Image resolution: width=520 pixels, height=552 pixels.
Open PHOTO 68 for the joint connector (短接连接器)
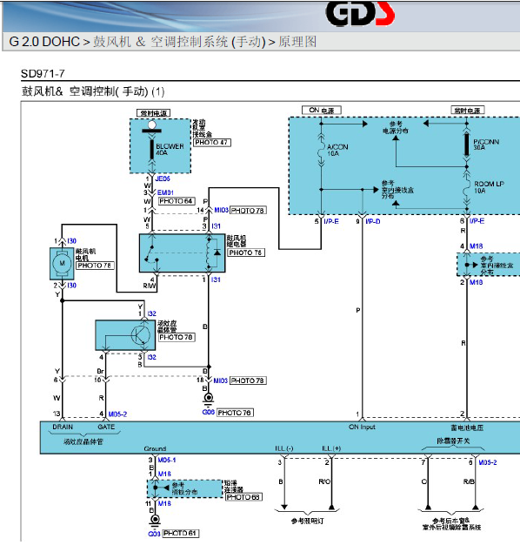[243, 497]
